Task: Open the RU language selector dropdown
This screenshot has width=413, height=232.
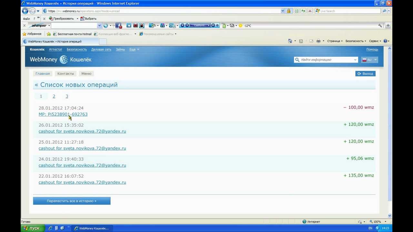Action: [x=369, y=60]
